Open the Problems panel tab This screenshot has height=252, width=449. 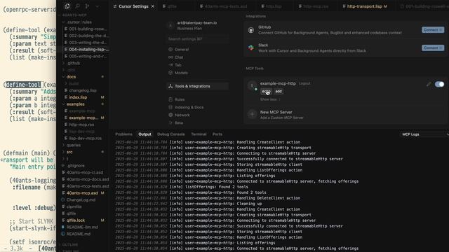(x=123, y=134)
